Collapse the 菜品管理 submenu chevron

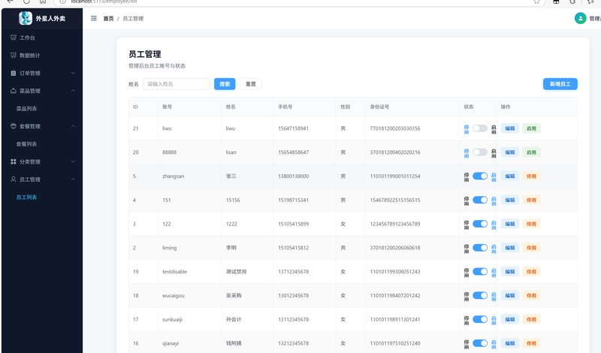coord(73,91)
